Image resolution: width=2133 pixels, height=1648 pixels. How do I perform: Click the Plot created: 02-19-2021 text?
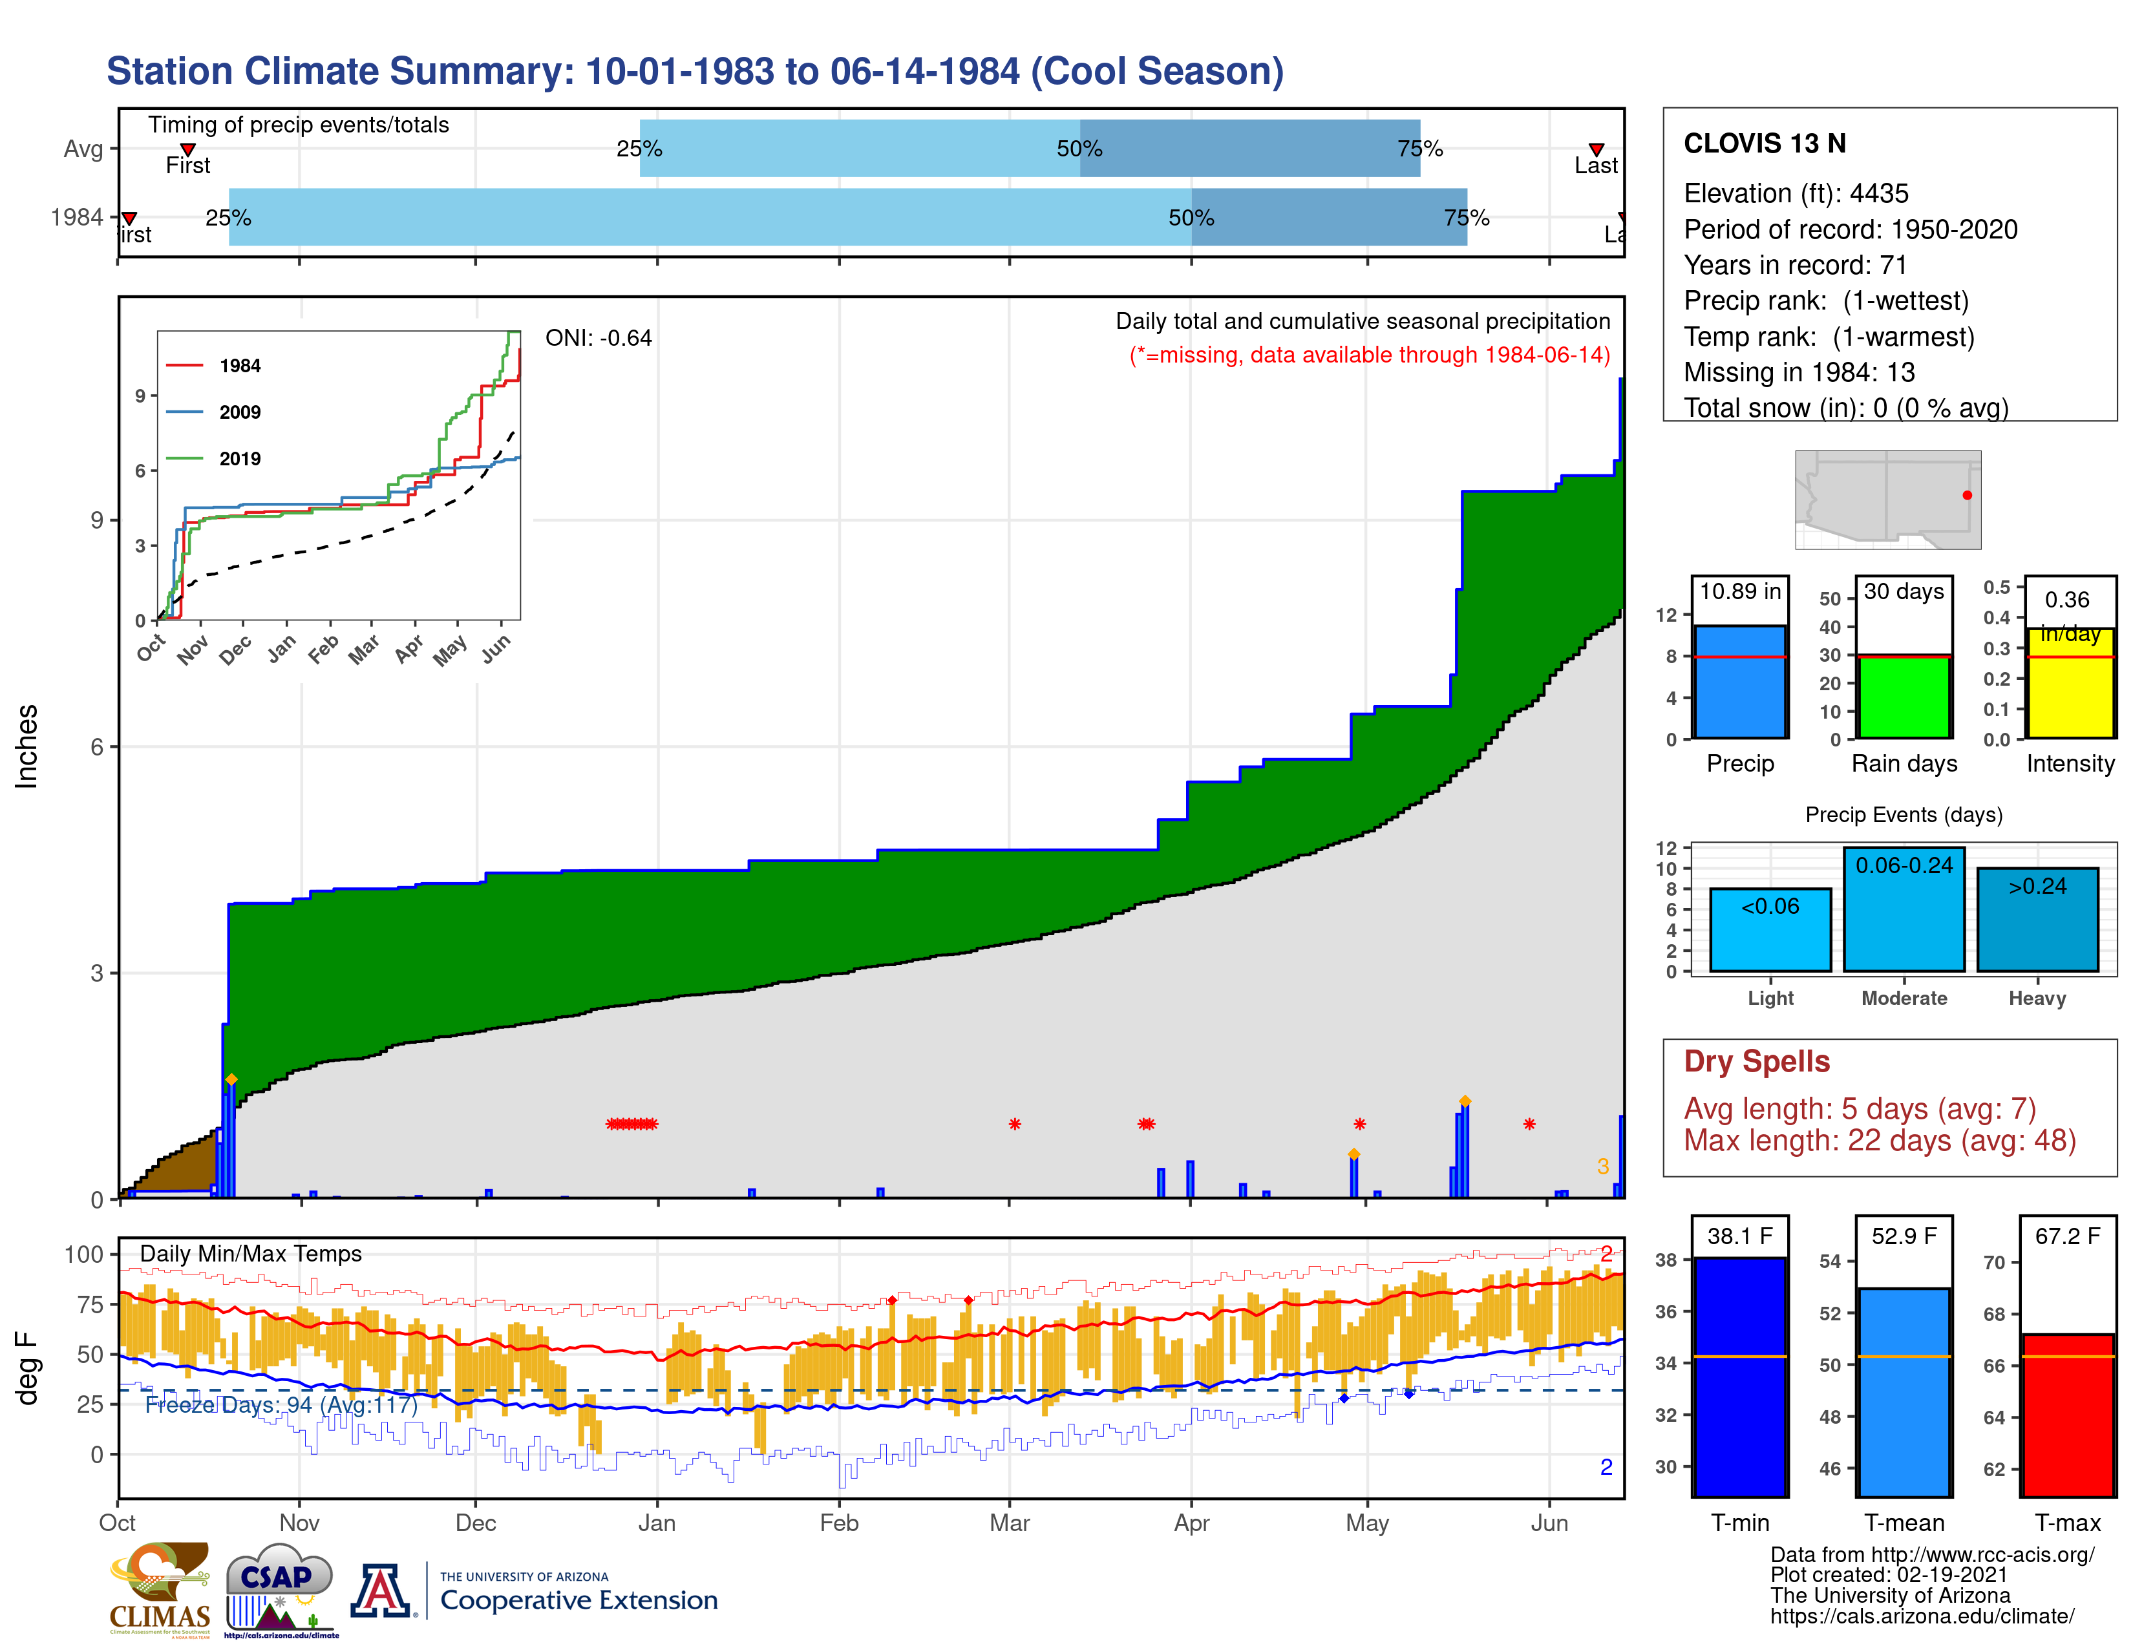click(1889, 1575)
